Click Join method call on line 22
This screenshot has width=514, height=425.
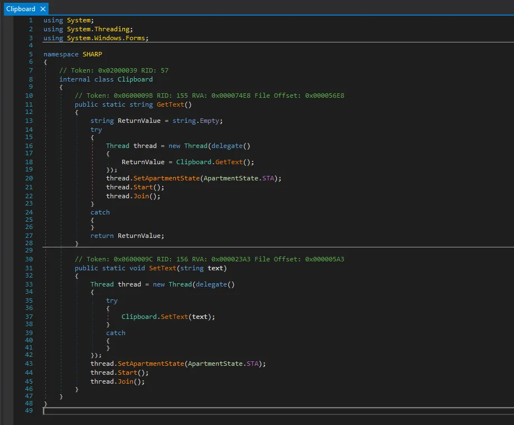tap(142, 196)
